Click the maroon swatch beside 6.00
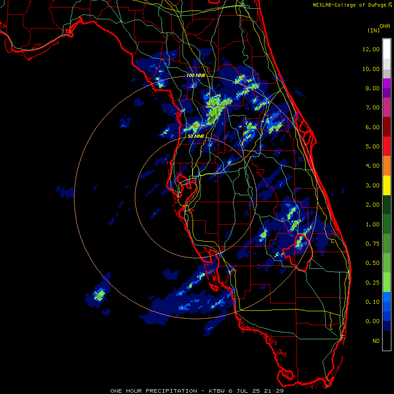The image size is (394, 394). click(x=387, y=127)
